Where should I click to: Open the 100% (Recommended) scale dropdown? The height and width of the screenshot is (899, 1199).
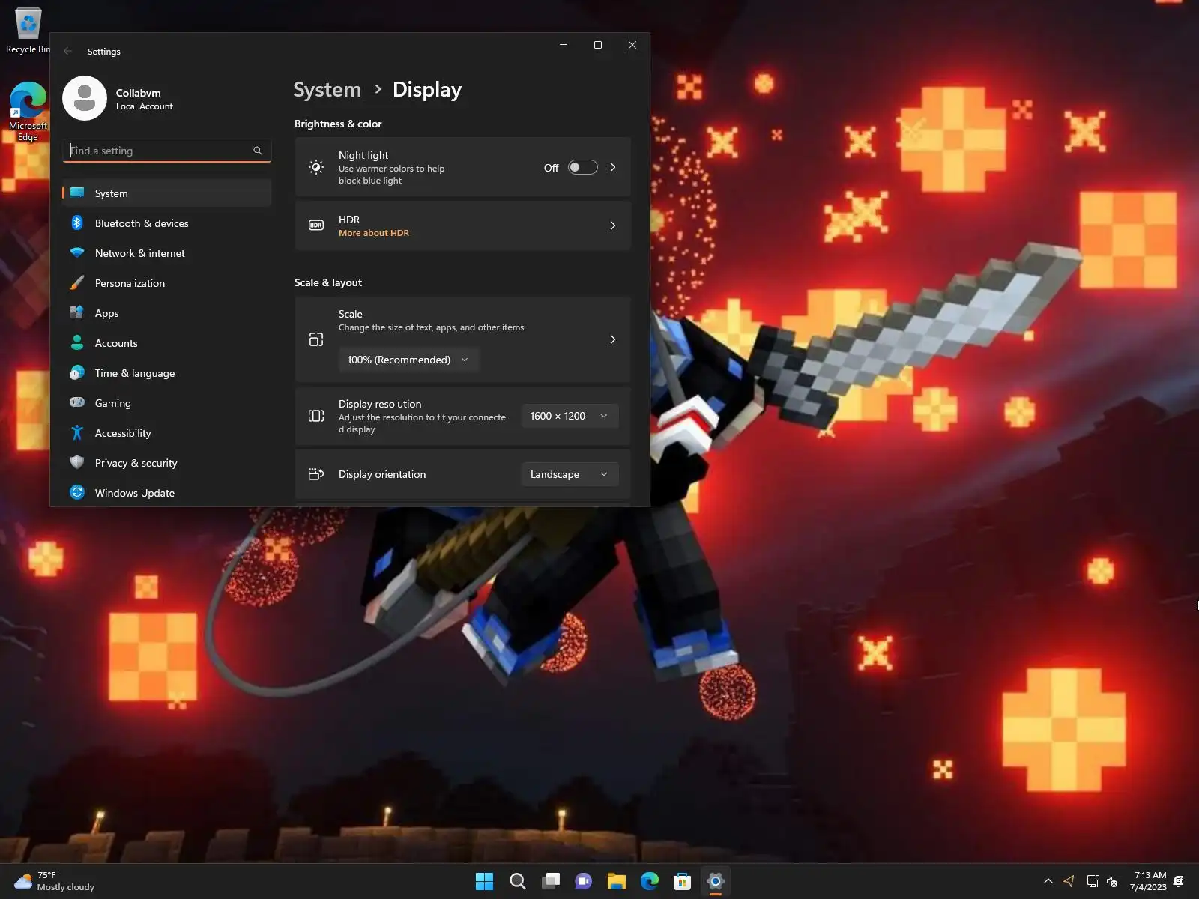pyautogui.click(x=408, y=360)
